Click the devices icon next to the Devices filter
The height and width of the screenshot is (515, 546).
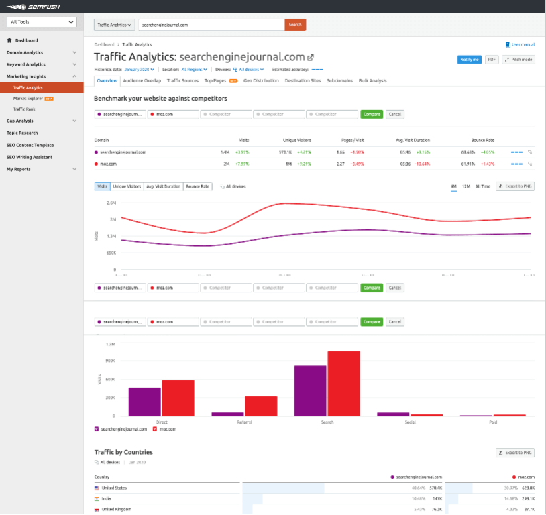pos(235,70)
